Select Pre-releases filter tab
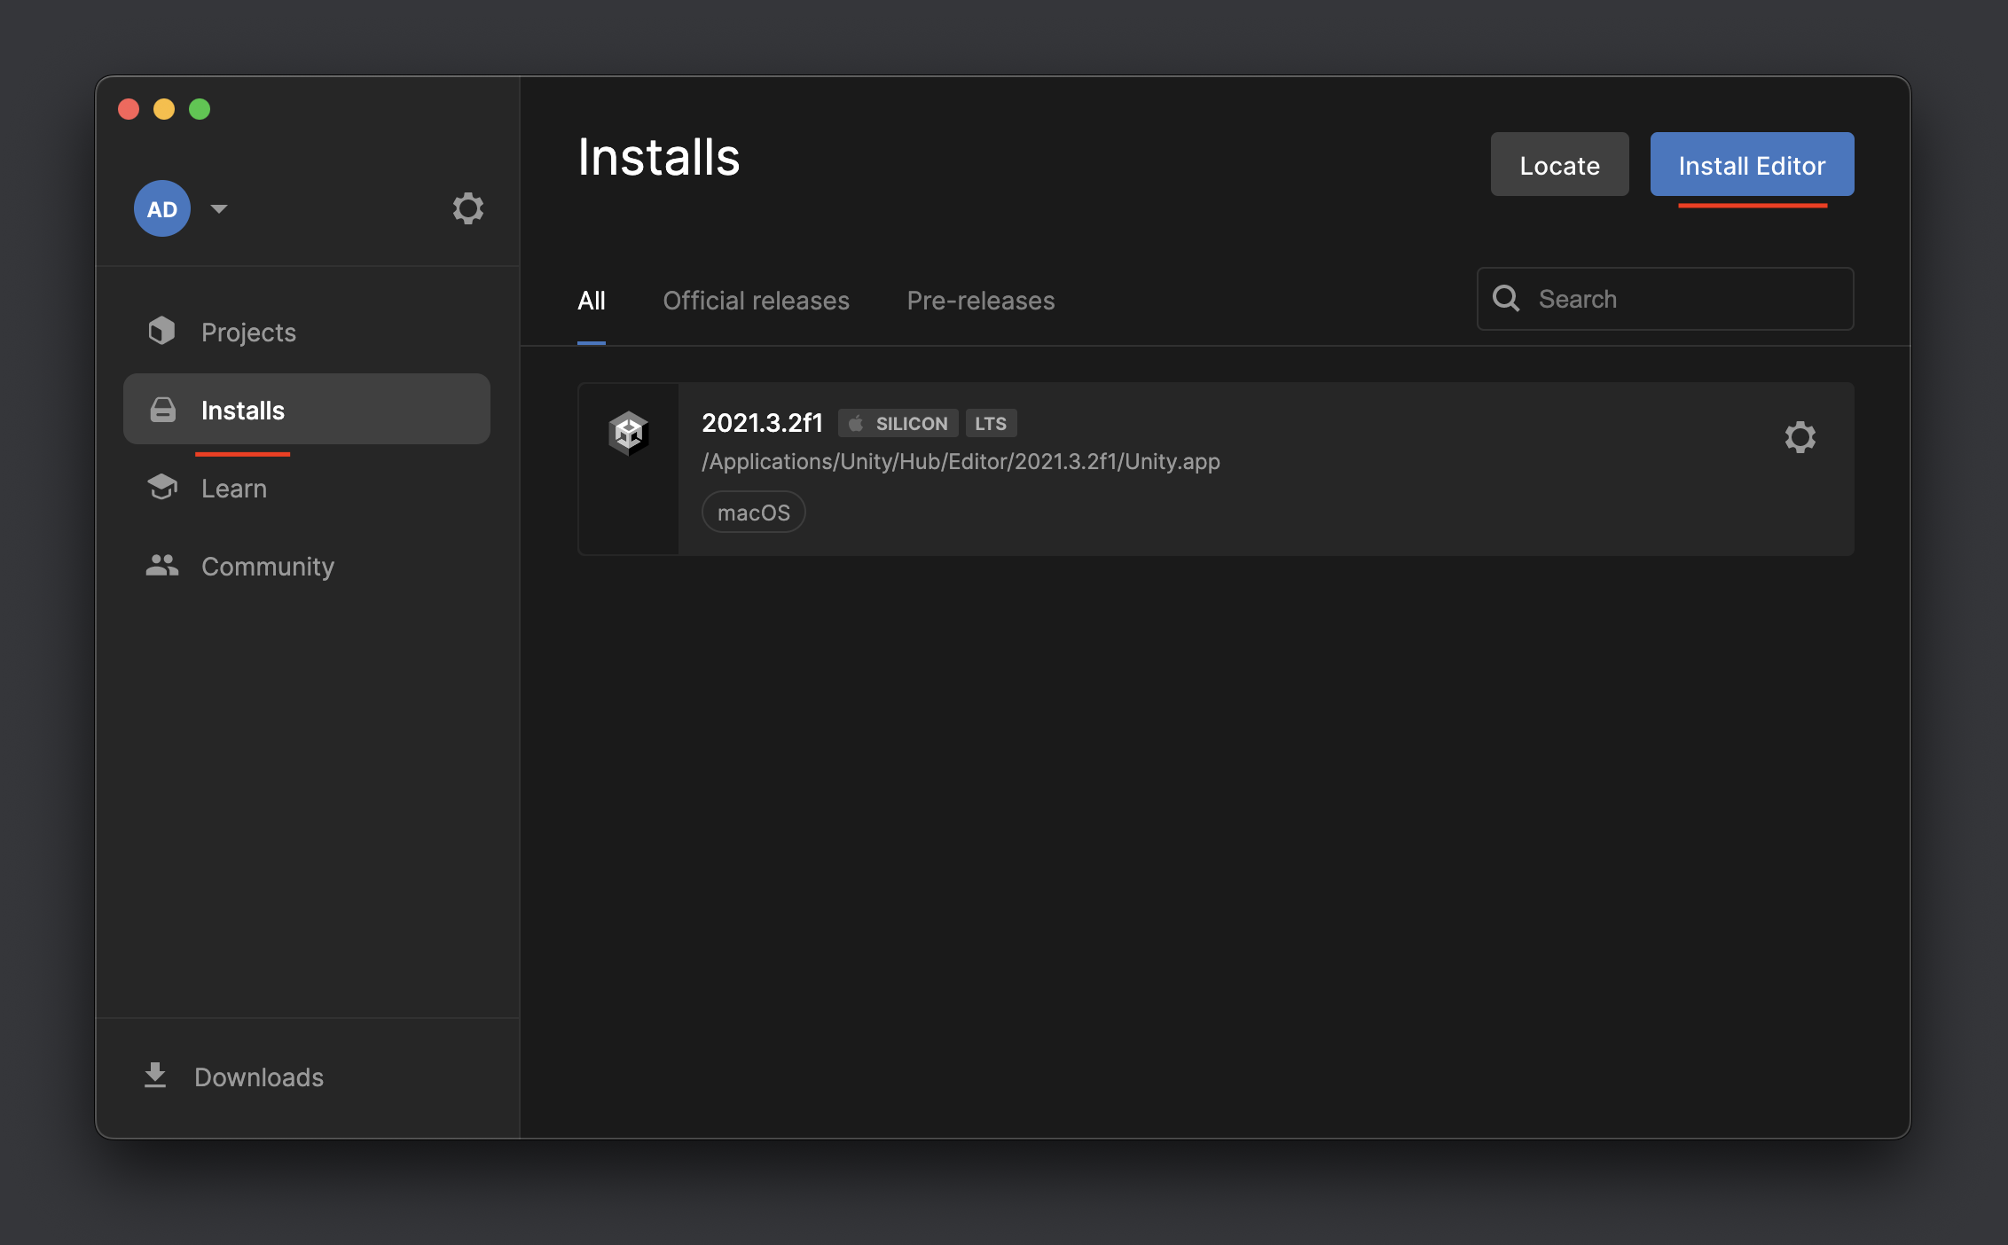 [981, 300]
